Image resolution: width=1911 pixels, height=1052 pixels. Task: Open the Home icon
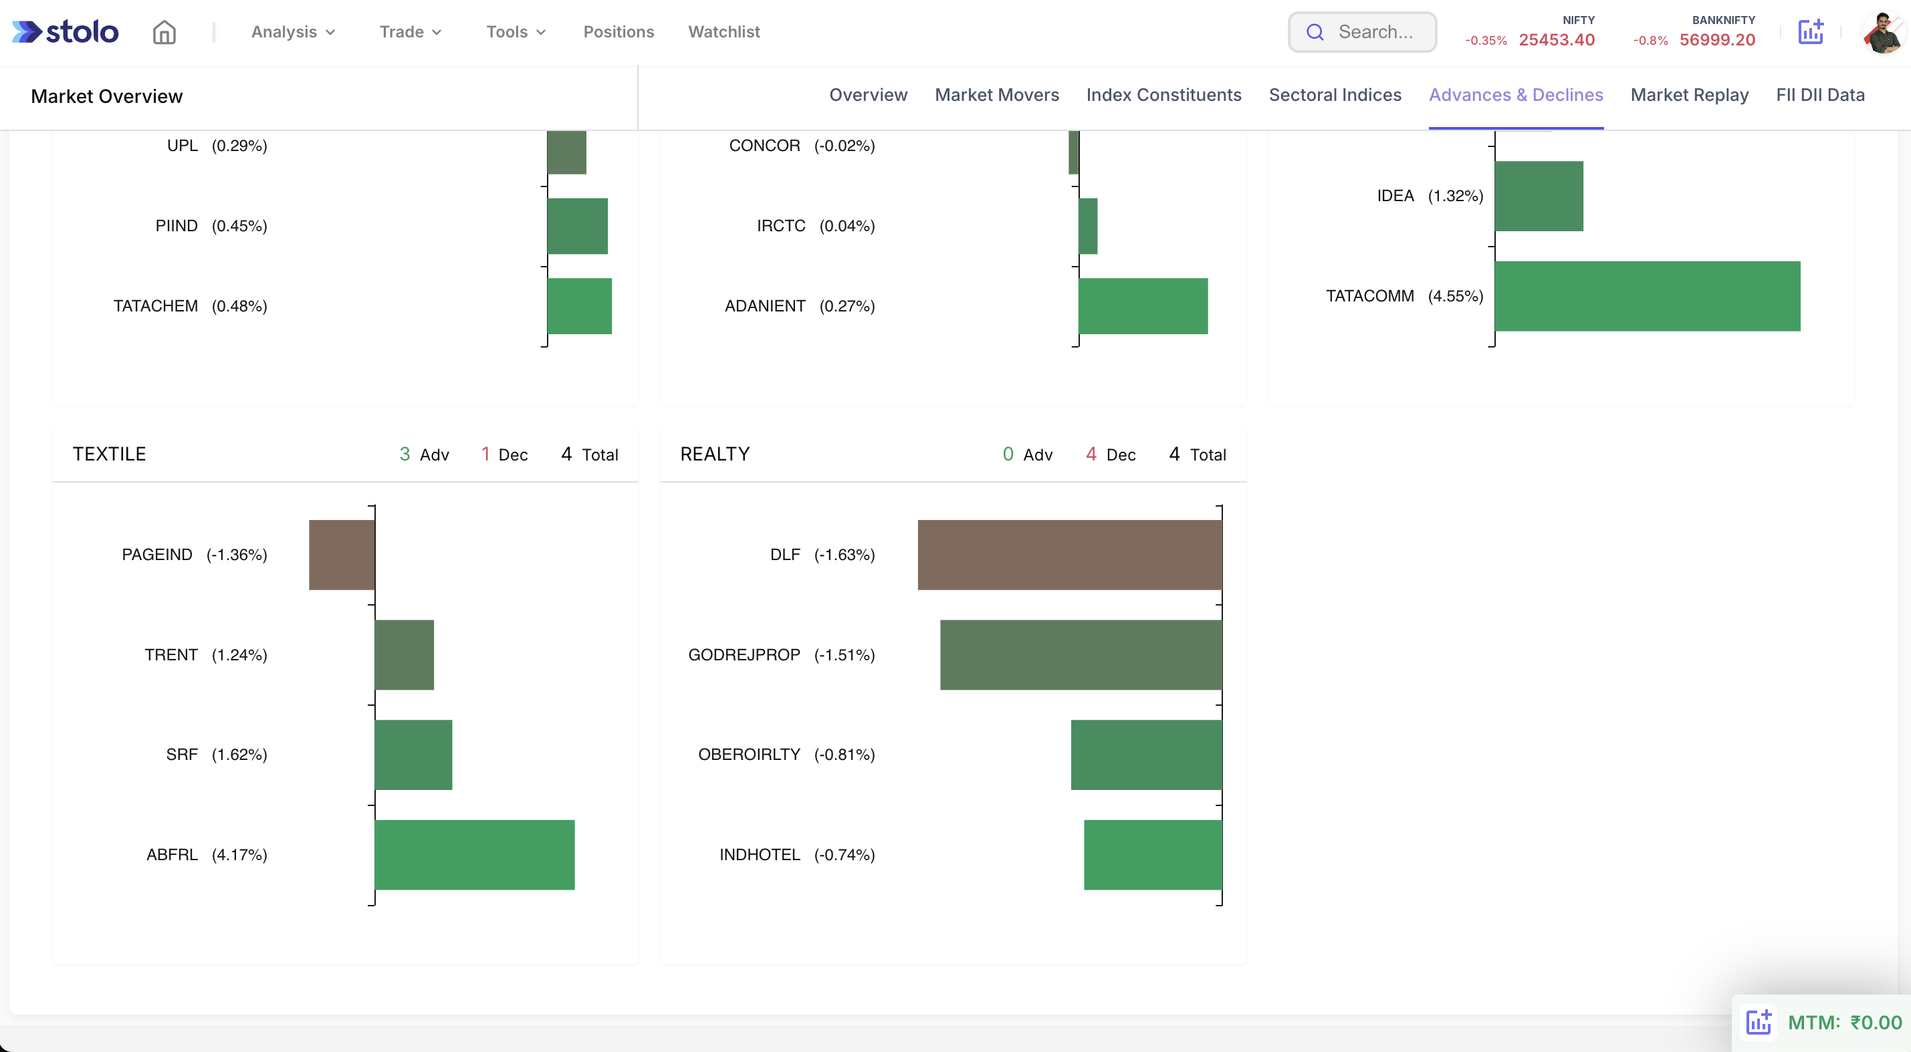pos(164,32)
